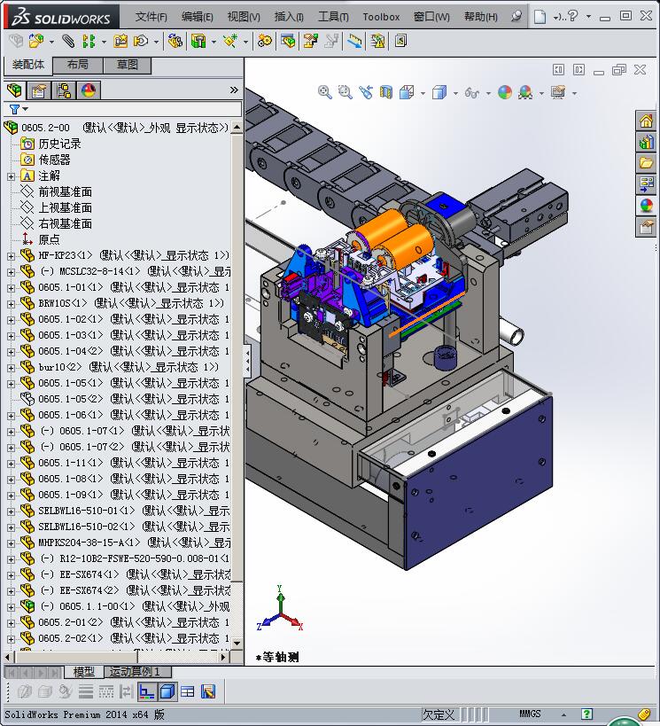Click Insert Components icon in assembly toolbar
Viewport: 660px width, 726px height.
click(36, 41)
